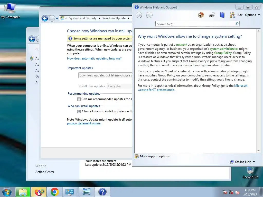263x197 pixels.
Task: Launch Google Chrome from taskbar
Action: click(x=54, y=192)
